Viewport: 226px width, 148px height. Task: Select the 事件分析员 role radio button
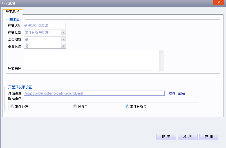[x=127, y=106]
